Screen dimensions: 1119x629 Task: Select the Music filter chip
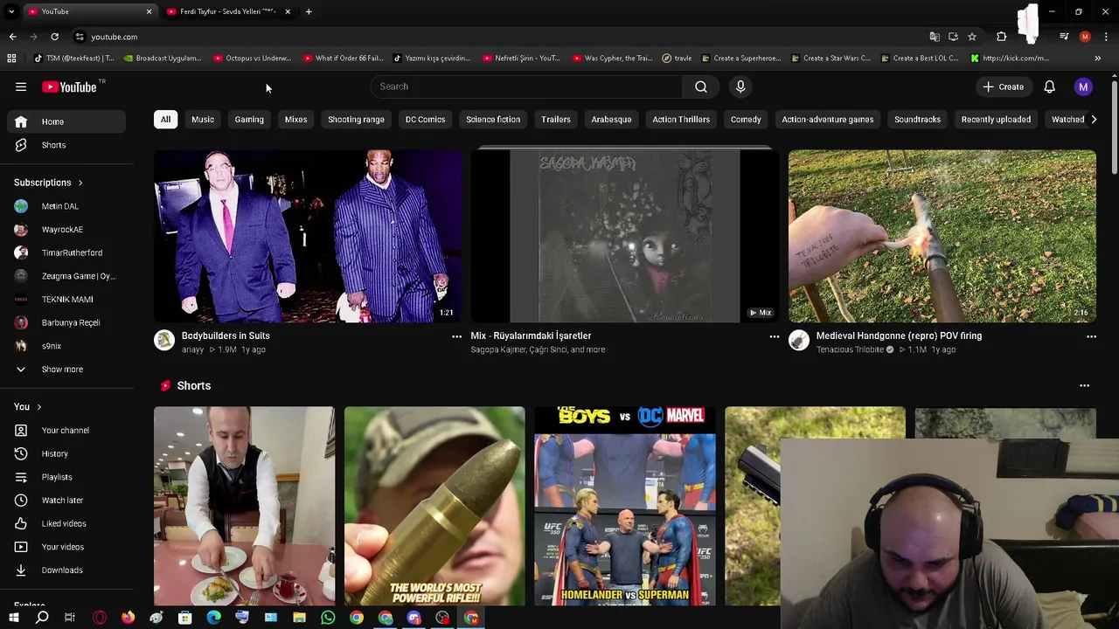click(x=203, y=120)
